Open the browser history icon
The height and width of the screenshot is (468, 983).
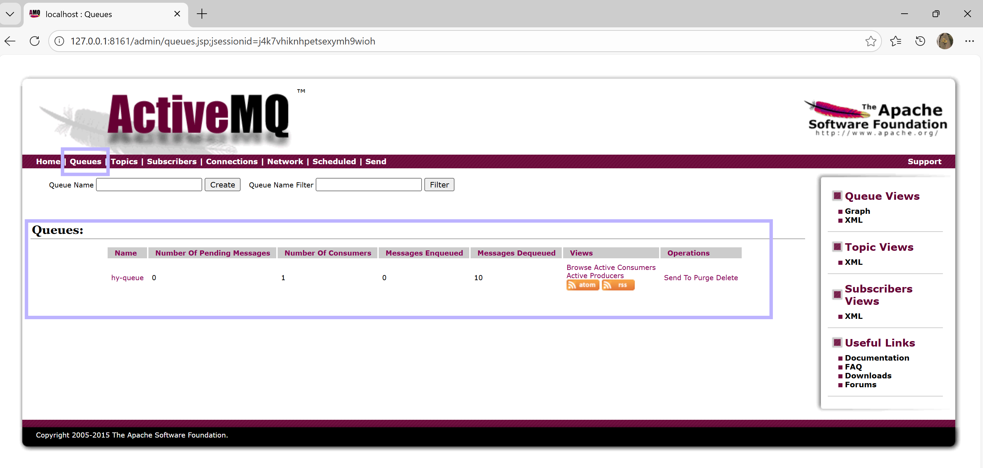click(920, 41)
